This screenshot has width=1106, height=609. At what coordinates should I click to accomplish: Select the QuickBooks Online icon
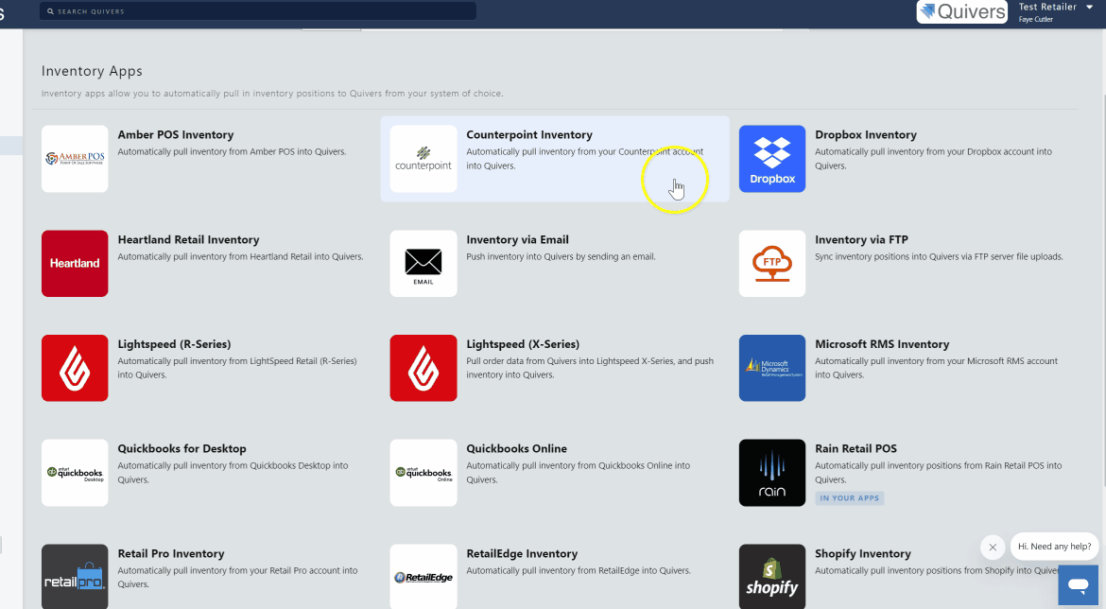[423, 473]
